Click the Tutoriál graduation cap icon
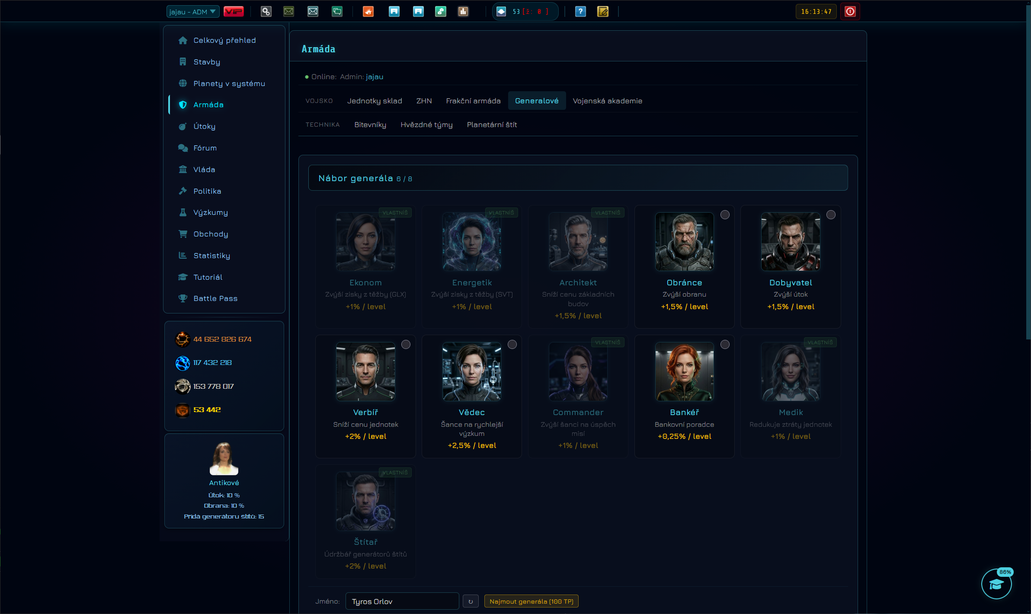The height and width of the screenshot is (614, 1031). pyautogui.click(x=183, y=277)
